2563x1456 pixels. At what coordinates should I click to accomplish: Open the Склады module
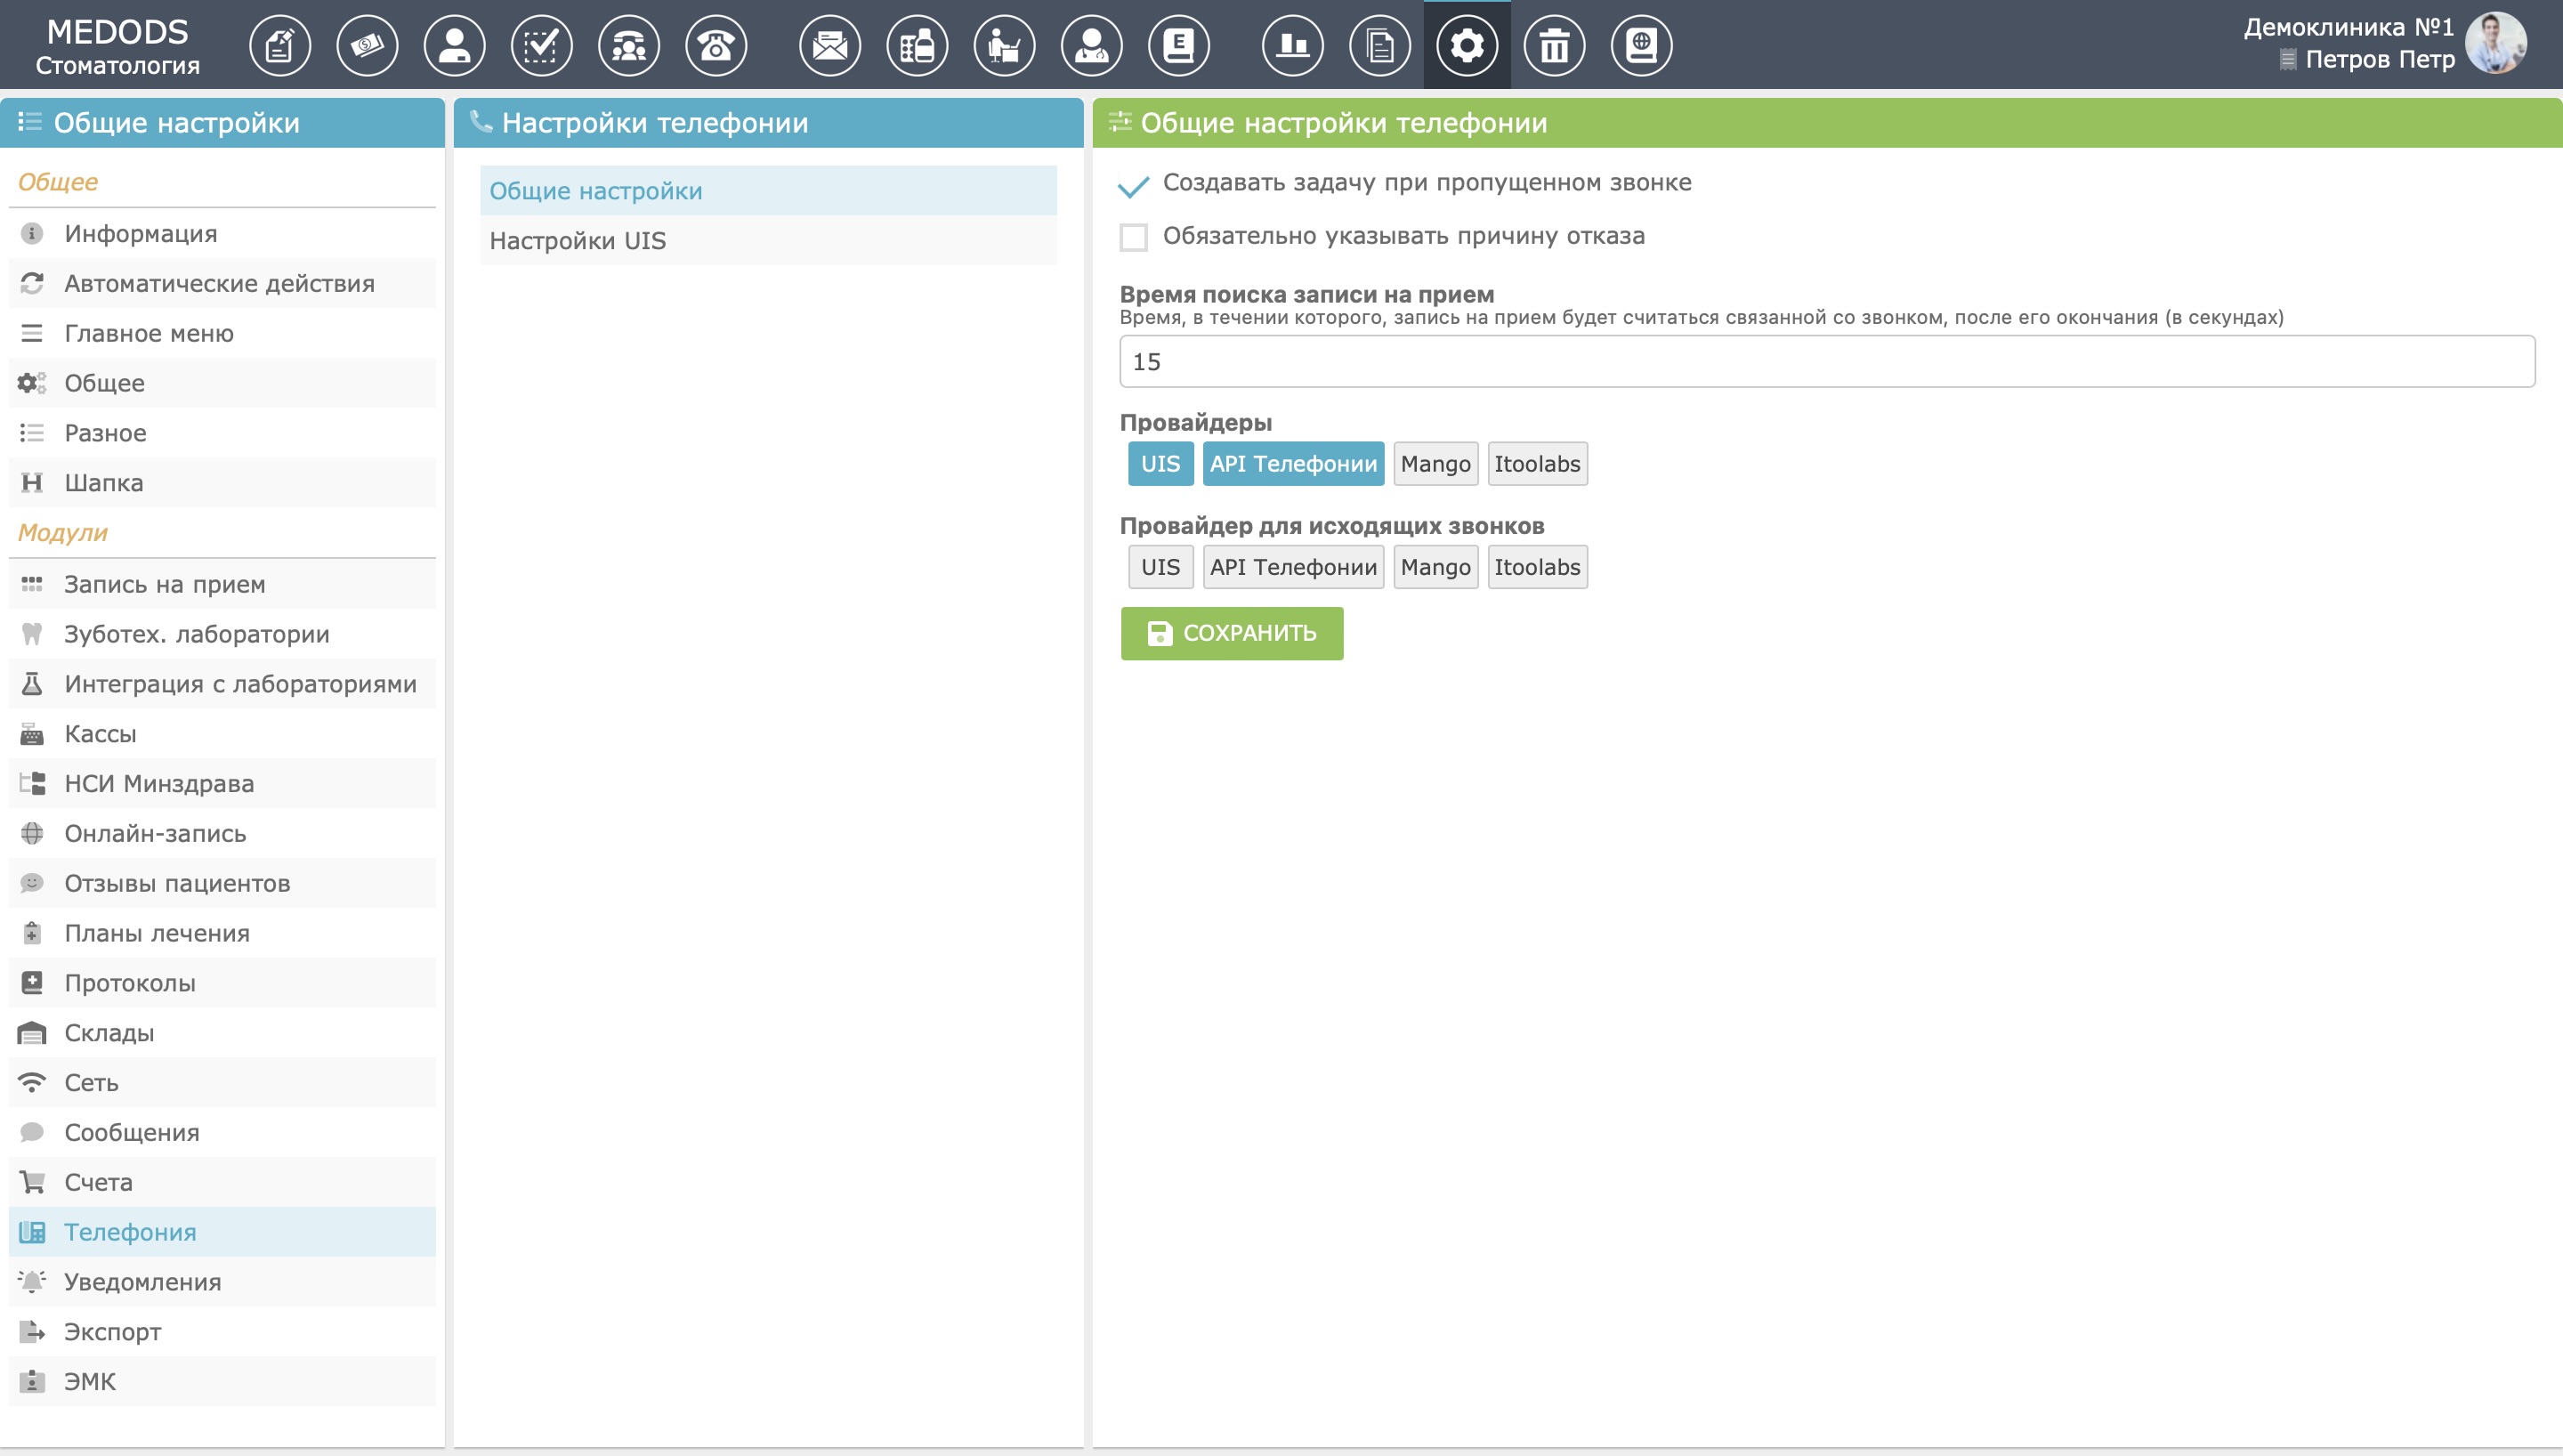[x=222, y=1033]
